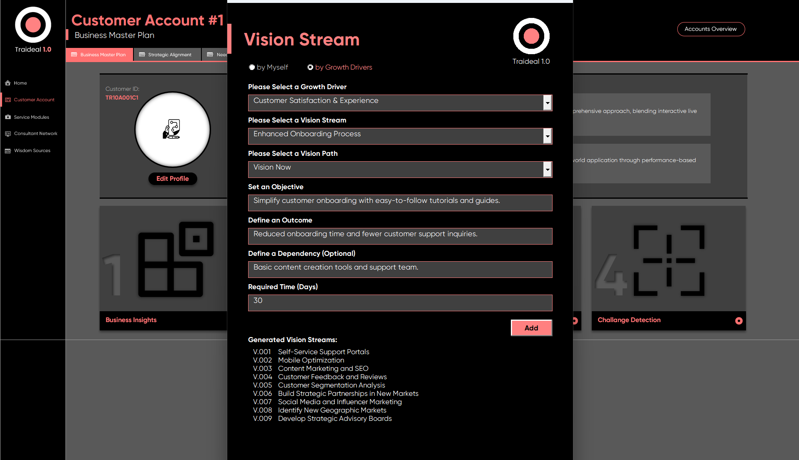
Task: Click the Customer Account sidebar icon
Action: point(8,100)
